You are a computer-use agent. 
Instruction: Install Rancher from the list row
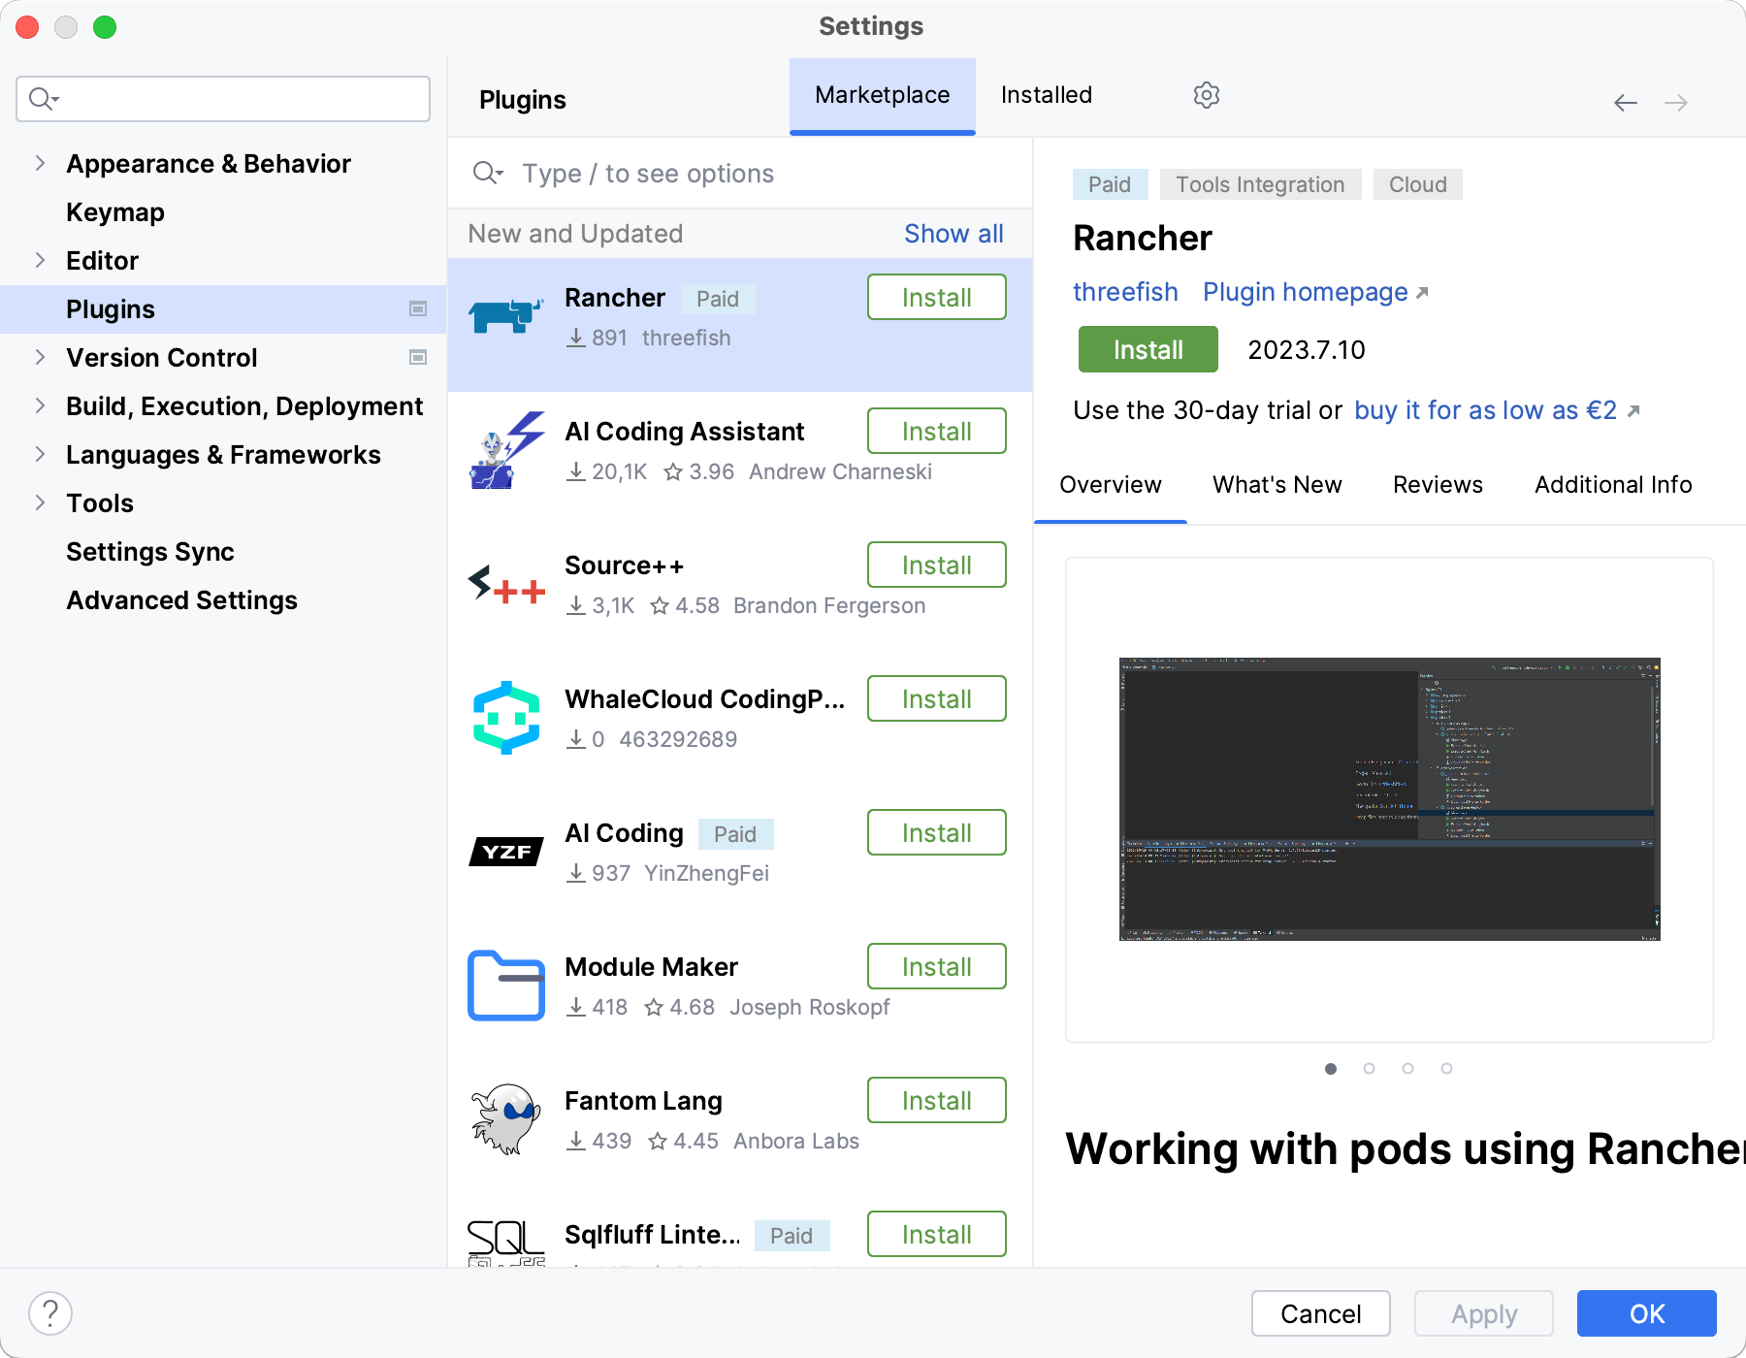(937, 298)
